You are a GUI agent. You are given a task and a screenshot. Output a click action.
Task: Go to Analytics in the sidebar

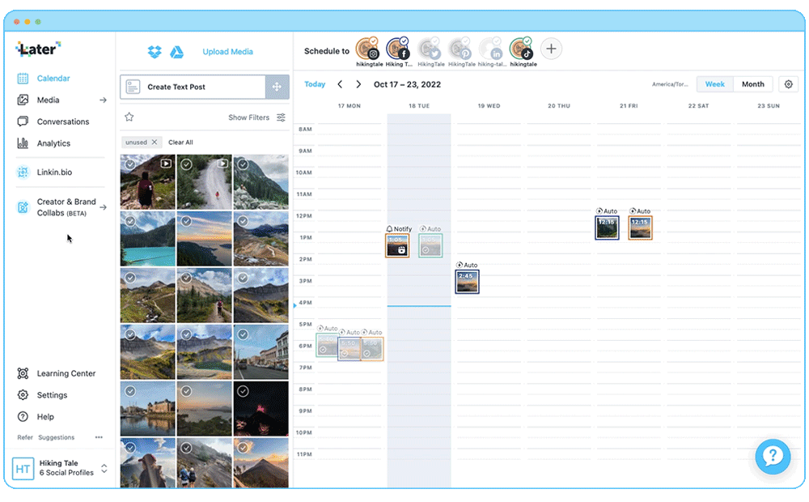pyautogui.click(x=53, y=143)
